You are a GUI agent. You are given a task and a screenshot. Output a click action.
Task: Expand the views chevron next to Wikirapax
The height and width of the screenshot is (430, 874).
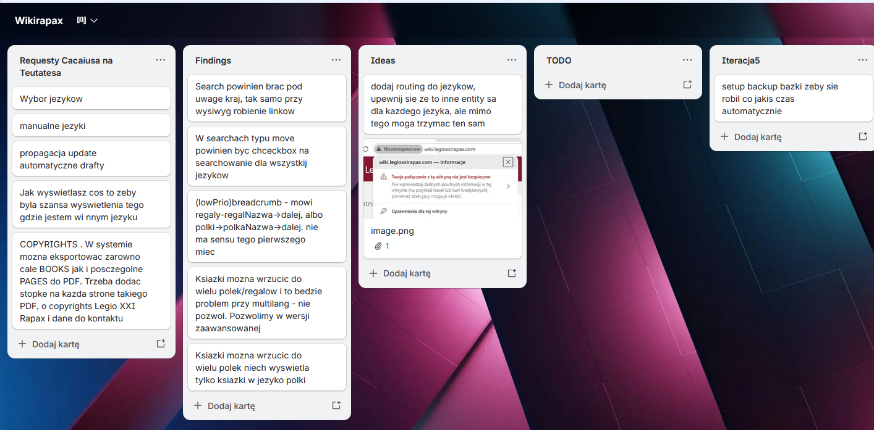[94, 20]
